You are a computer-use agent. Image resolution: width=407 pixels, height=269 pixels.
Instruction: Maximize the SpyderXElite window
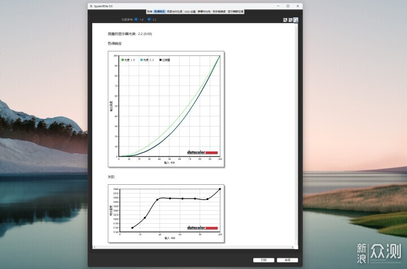pos(287,6)
